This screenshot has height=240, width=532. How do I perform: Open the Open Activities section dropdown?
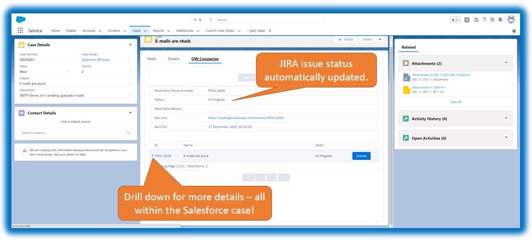(x=506, y=138)
